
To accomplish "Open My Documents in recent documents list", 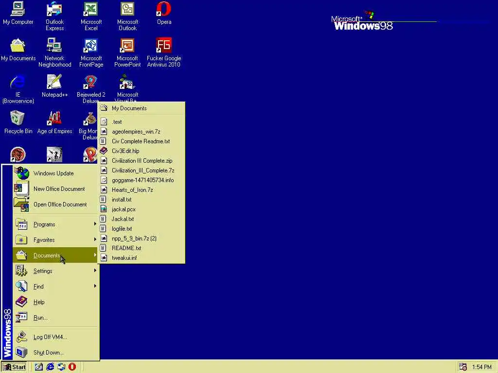I will (142, 108).
